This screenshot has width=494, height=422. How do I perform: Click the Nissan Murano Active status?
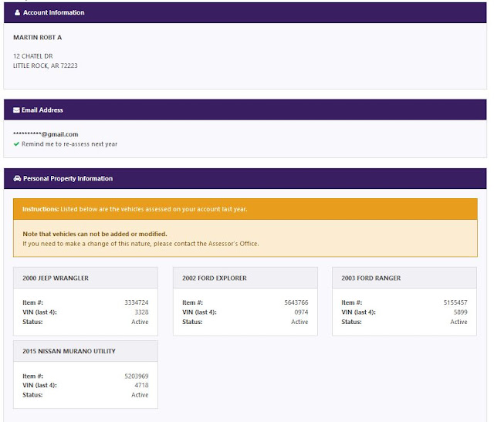140,395
